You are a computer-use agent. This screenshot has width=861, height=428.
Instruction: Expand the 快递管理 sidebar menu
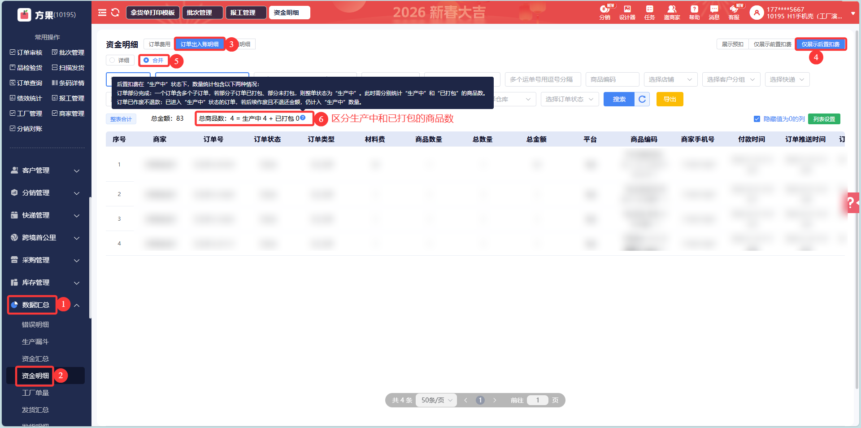(45, 215)
